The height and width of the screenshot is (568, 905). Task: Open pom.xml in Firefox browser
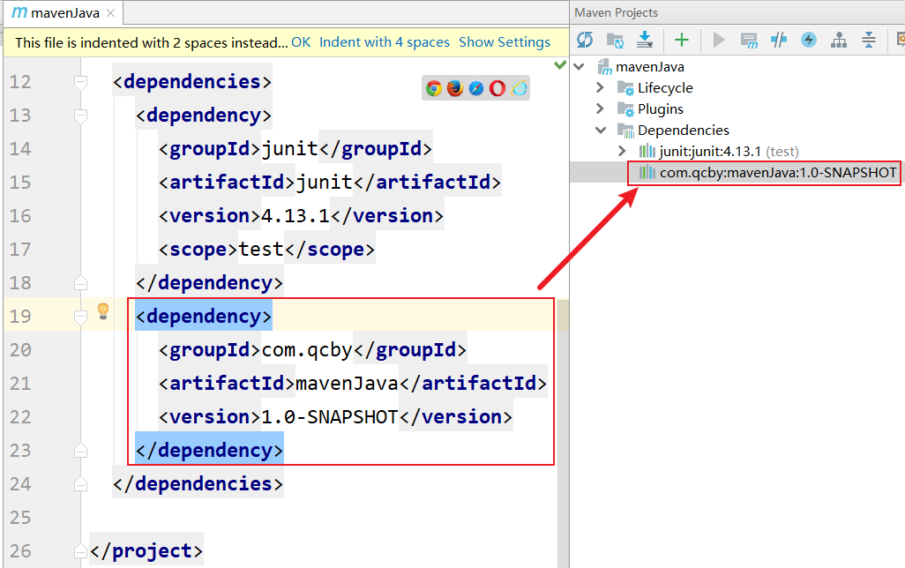pos(455,88)
